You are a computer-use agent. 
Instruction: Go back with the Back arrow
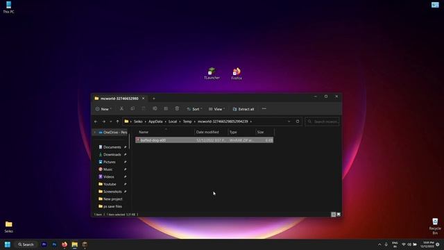[x=96, y=122]
